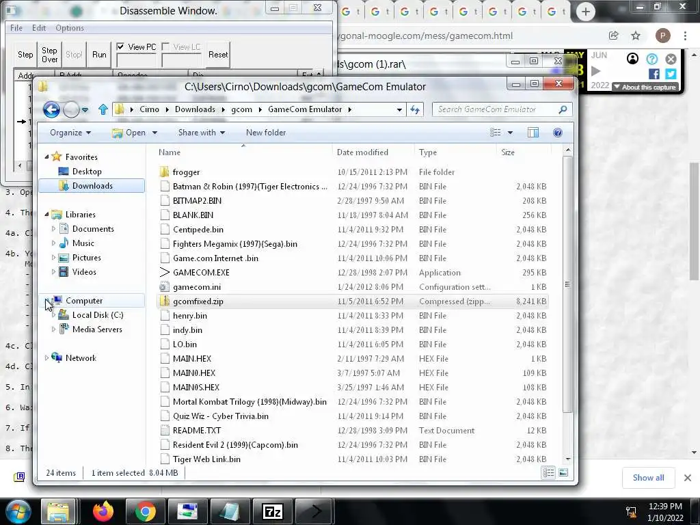This screenshot has height=525, width=700.
Task: Select the README.TXT document icon
Action: pyautogui.click(x=164, y=431)
